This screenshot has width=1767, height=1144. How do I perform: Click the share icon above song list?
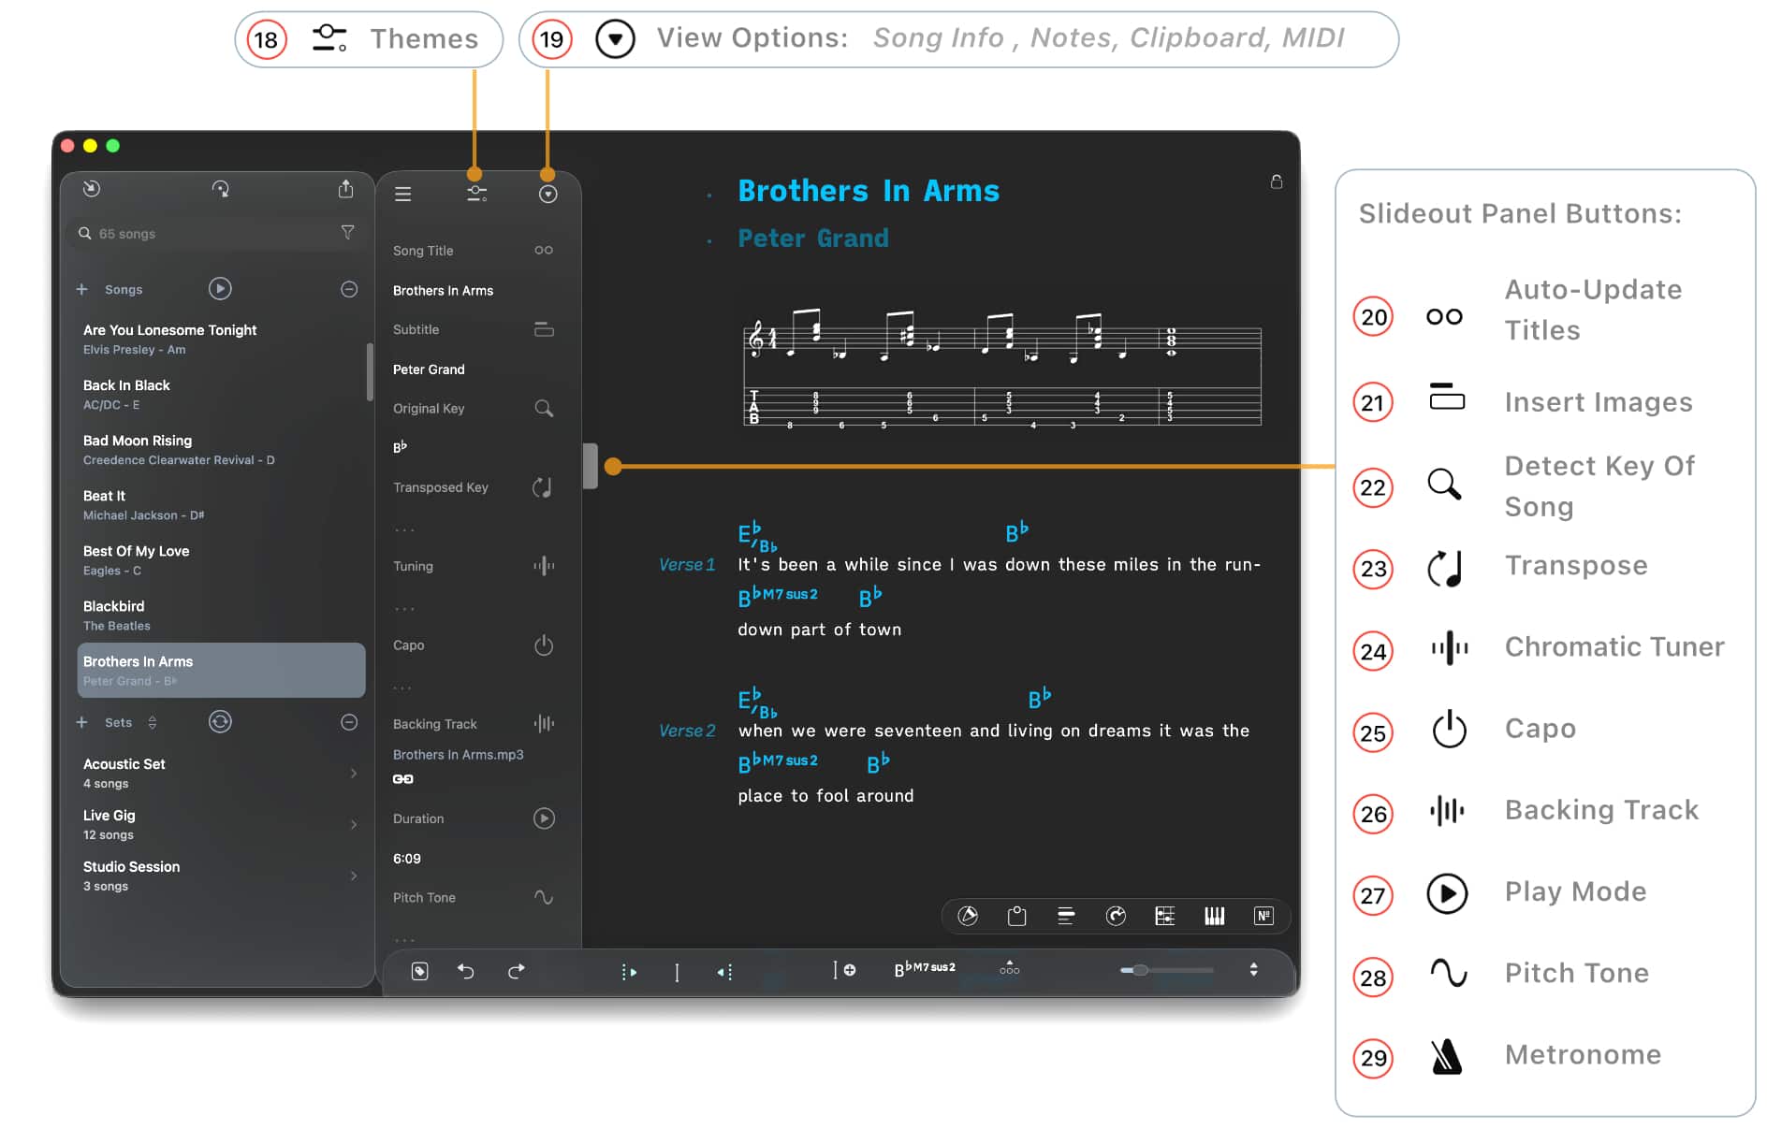coord(346,189)
